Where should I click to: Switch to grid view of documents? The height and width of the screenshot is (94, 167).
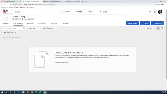click(158, 28)
